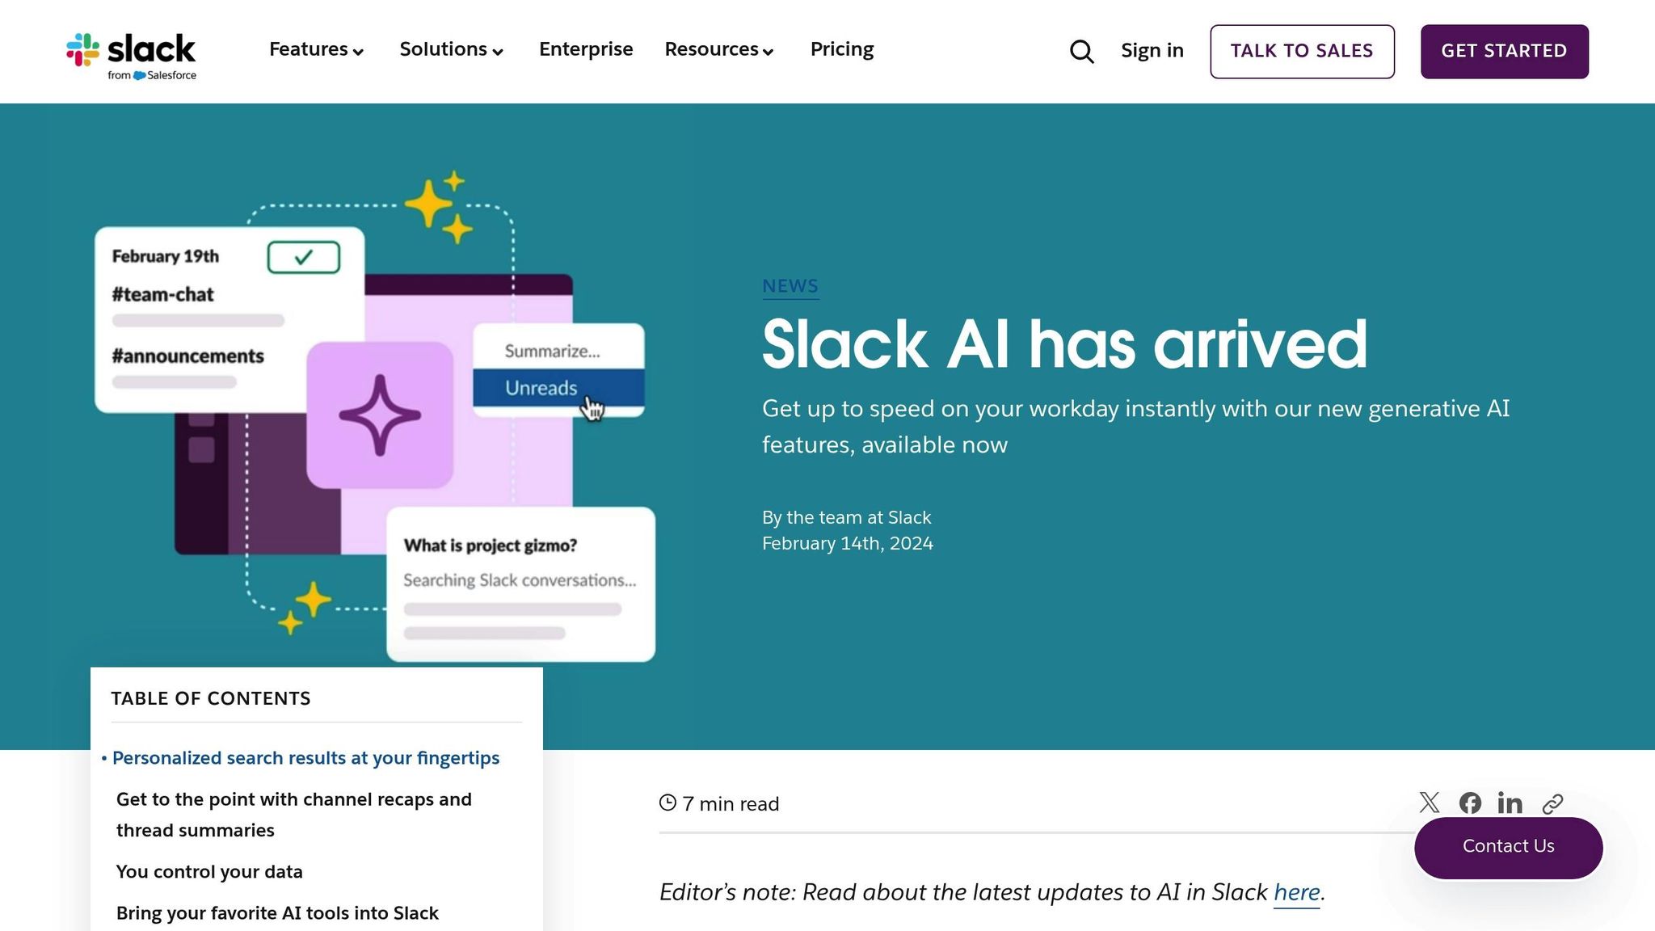Click 'By the team at Slack' byline

click(846, 517)
